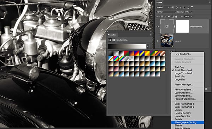Switch layer filtering on/off toggle

(x=192, y=7)
